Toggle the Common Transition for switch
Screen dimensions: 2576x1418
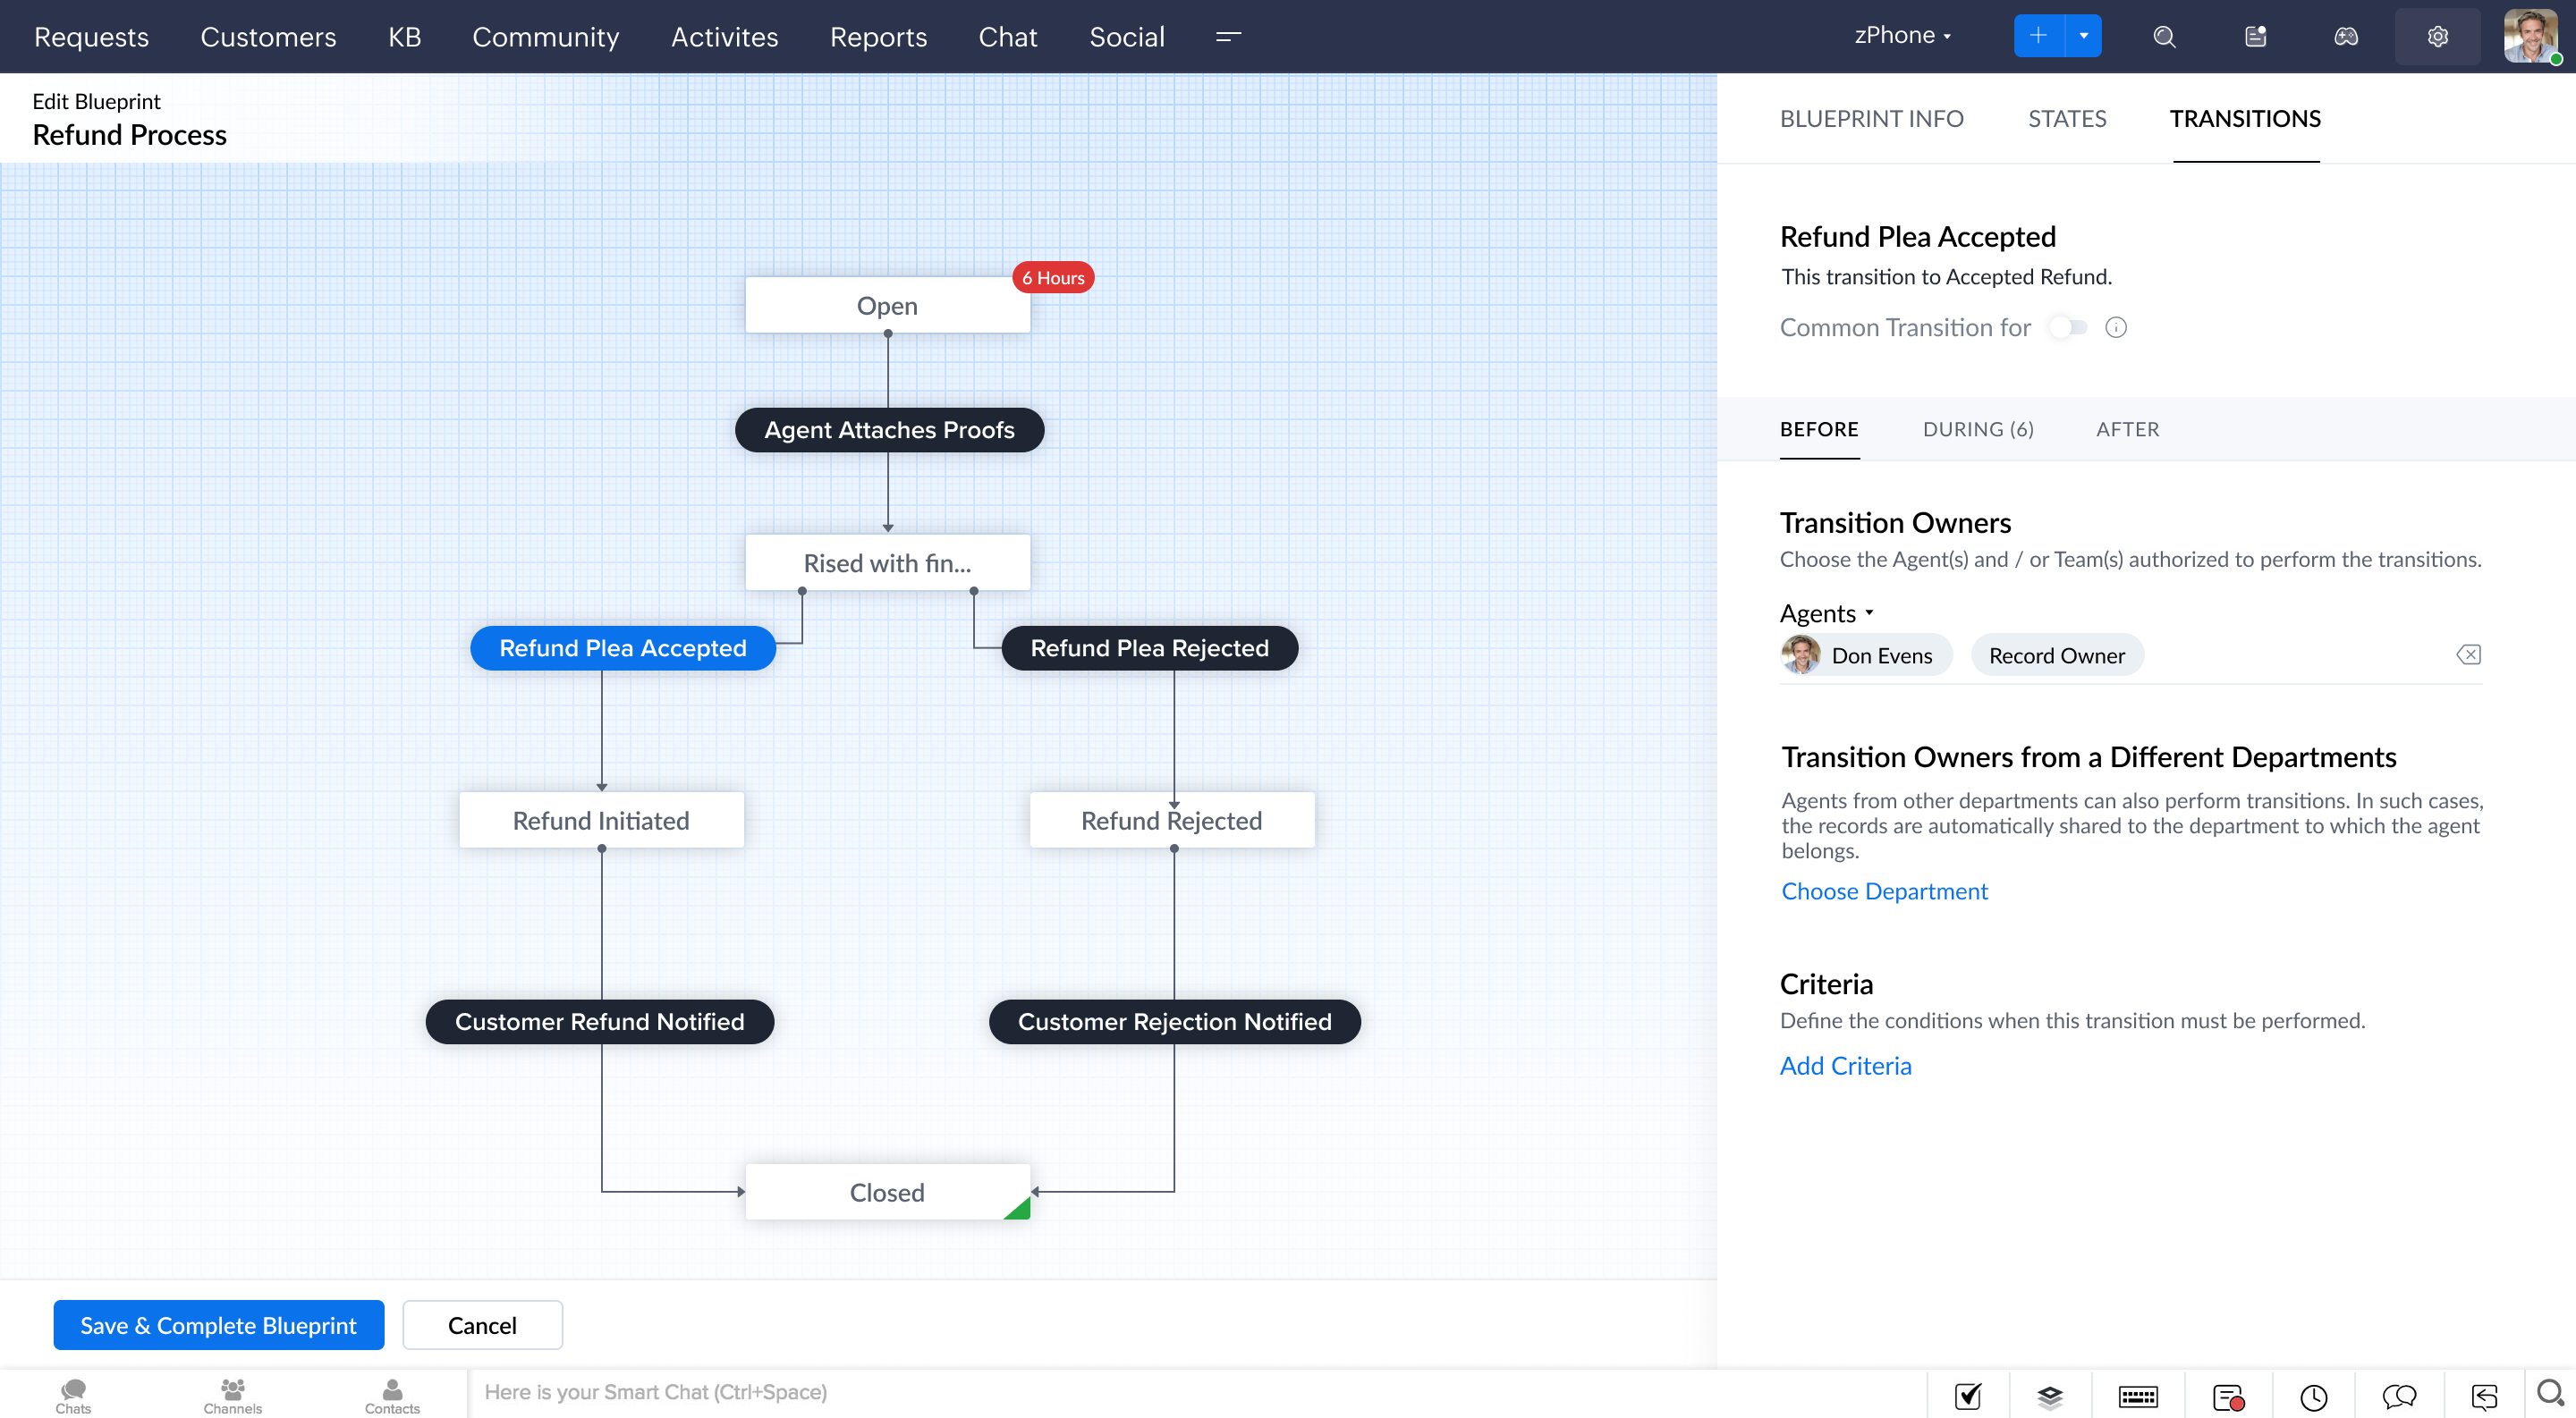pos(2067,328)
